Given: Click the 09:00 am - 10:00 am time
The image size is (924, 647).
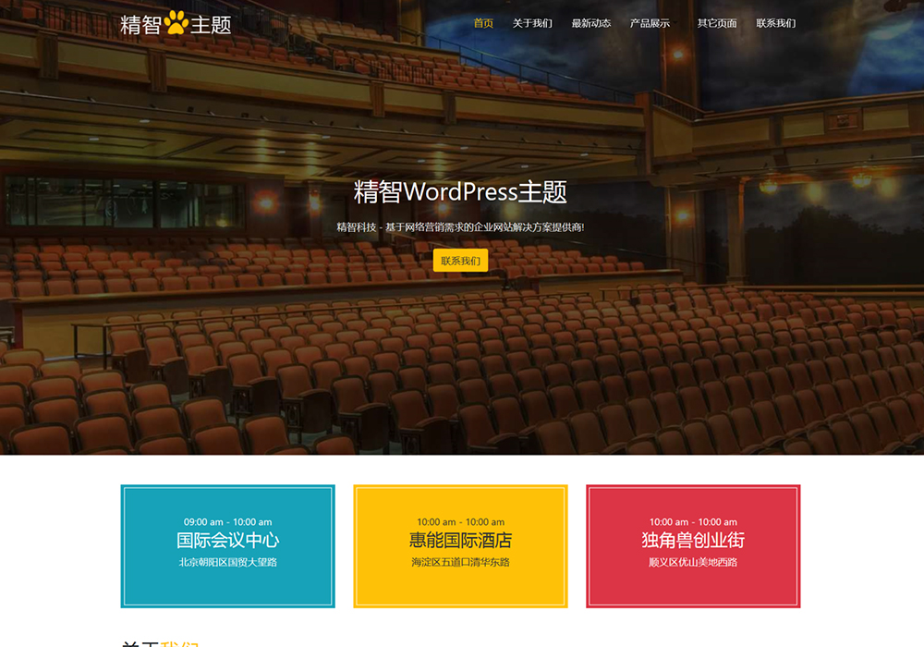Looking at the screenshot, I should tap(227, 521).
